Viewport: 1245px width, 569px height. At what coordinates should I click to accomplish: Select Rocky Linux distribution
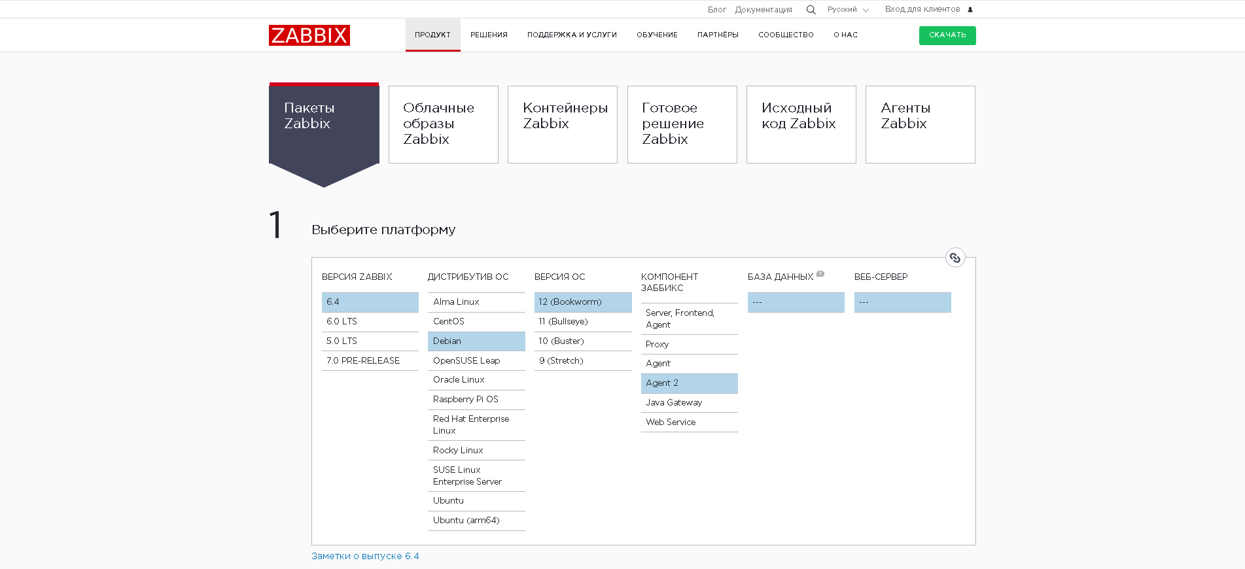[x=476, y=451]
